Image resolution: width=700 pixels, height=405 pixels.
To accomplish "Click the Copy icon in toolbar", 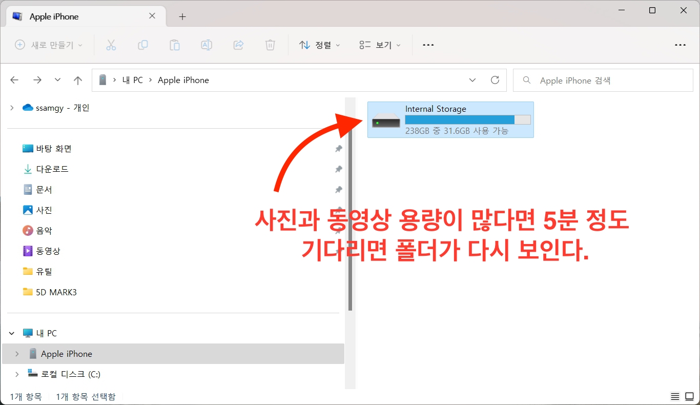I will pyautogui.click(x=143, y=45).
